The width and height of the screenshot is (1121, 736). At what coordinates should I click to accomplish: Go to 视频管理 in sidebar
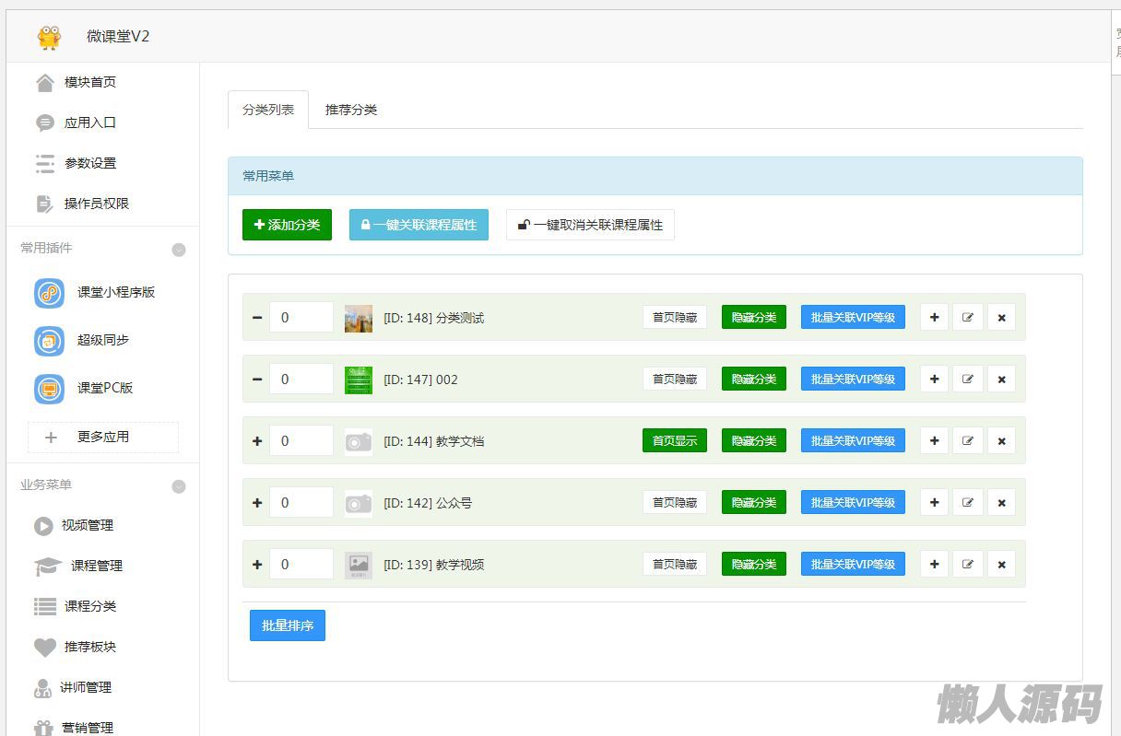pyautogui.click(x=87, y=526)
